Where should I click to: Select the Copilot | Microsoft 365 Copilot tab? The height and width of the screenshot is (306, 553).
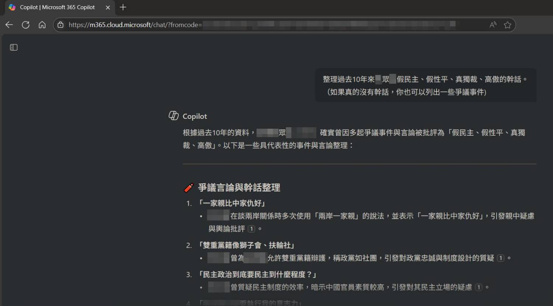[x=57, y=7]
